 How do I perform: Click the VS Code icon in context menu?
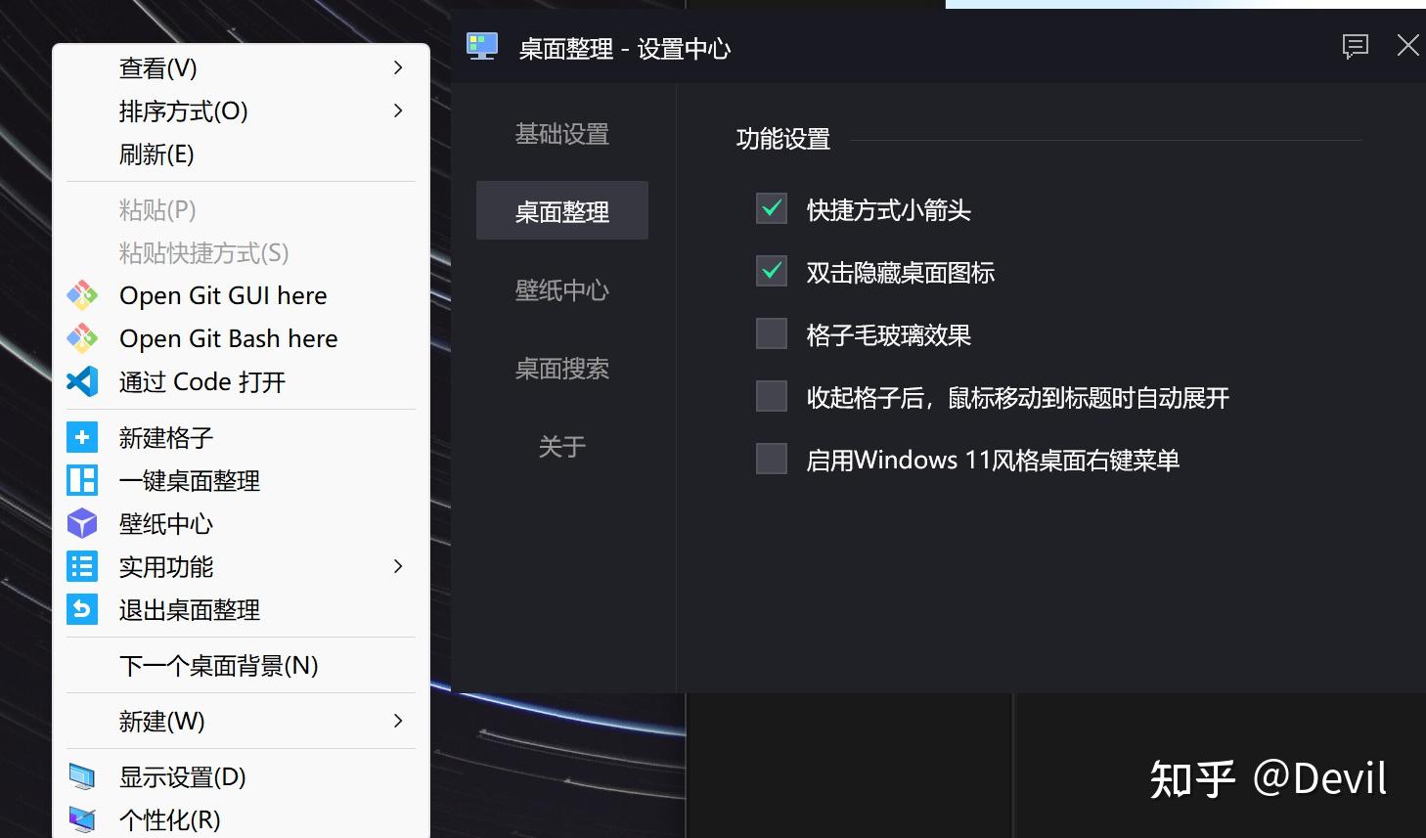pyautogui.click(x=82, y=381)
